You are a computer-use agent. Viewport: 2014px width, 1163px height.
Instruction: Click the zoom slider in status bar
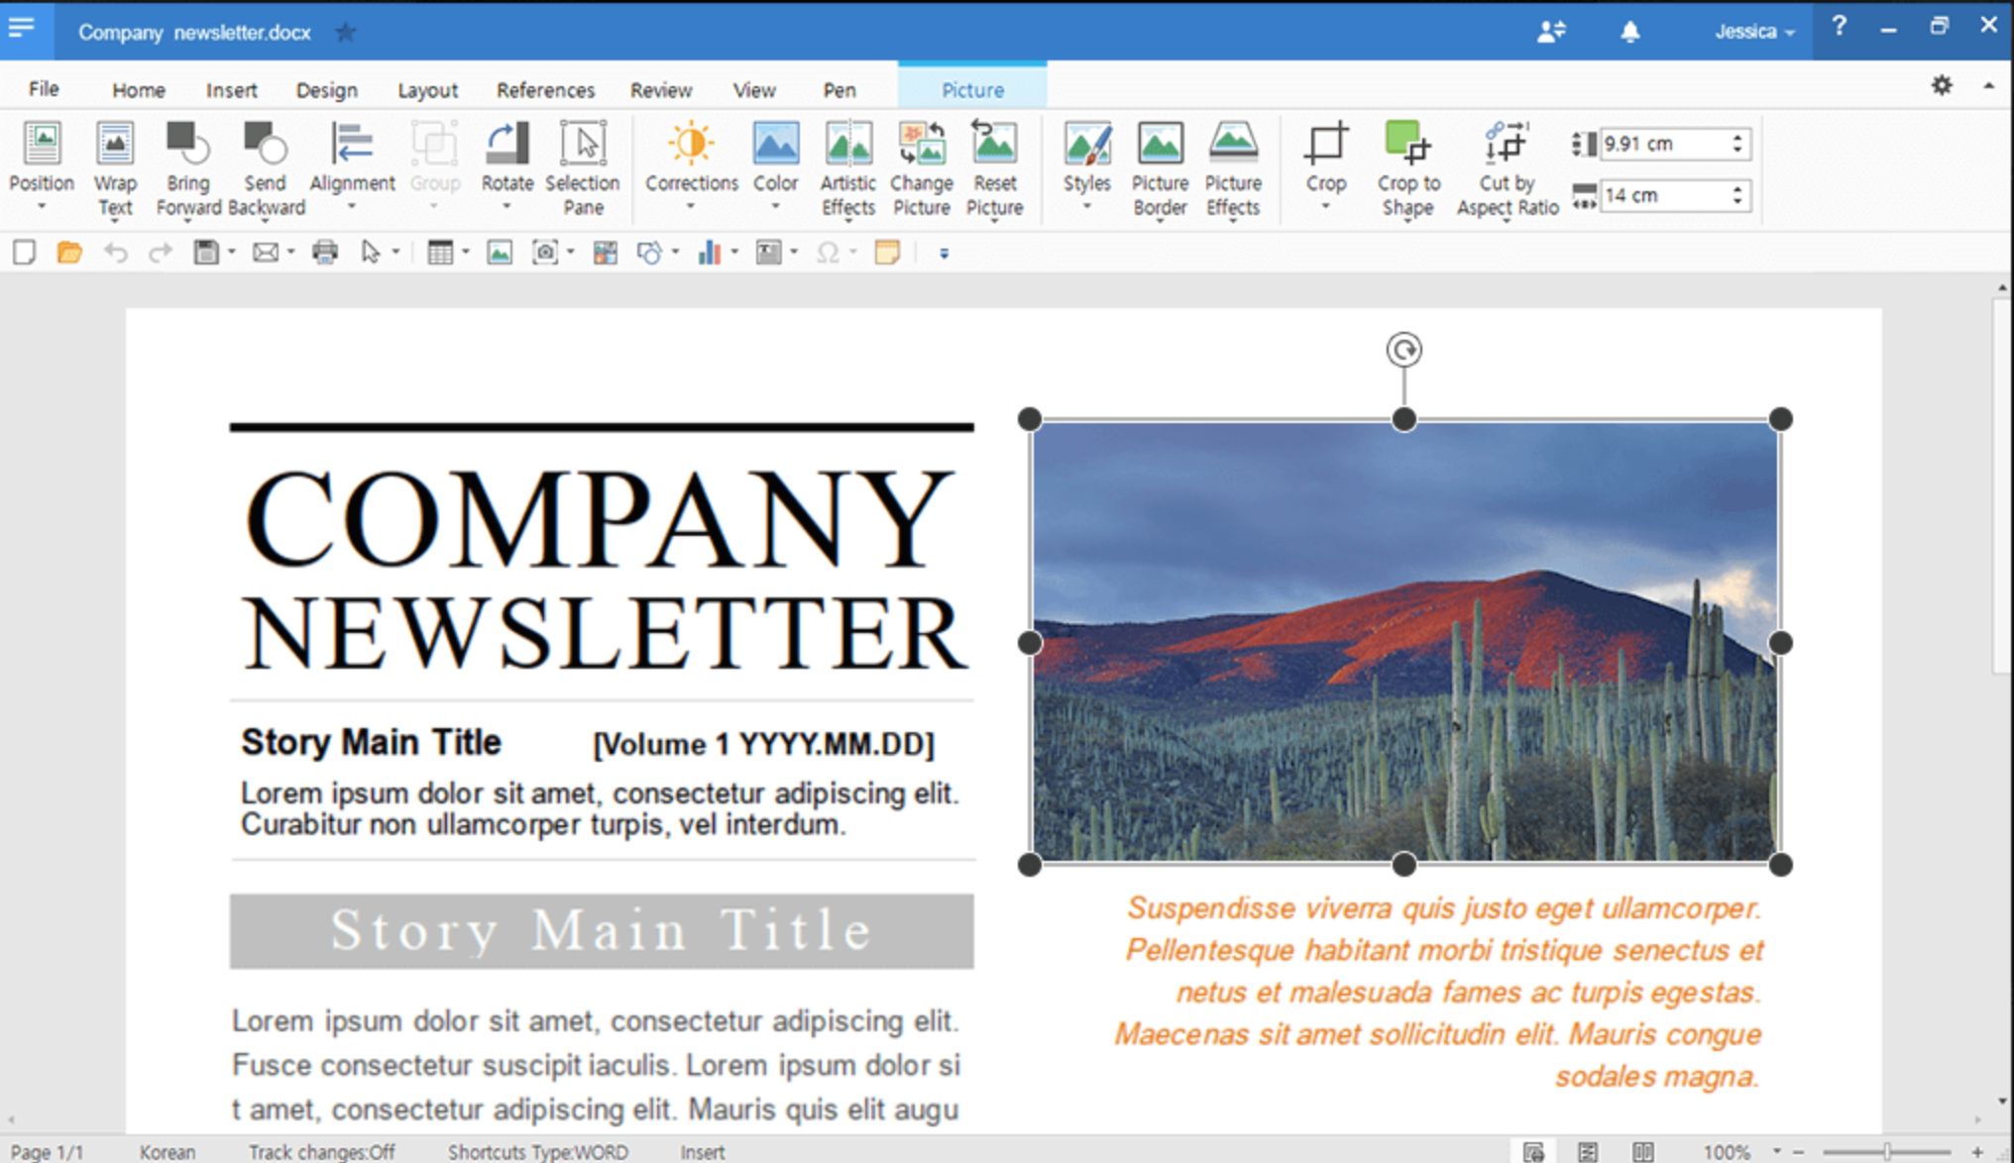click(x=1886, y=1151)
